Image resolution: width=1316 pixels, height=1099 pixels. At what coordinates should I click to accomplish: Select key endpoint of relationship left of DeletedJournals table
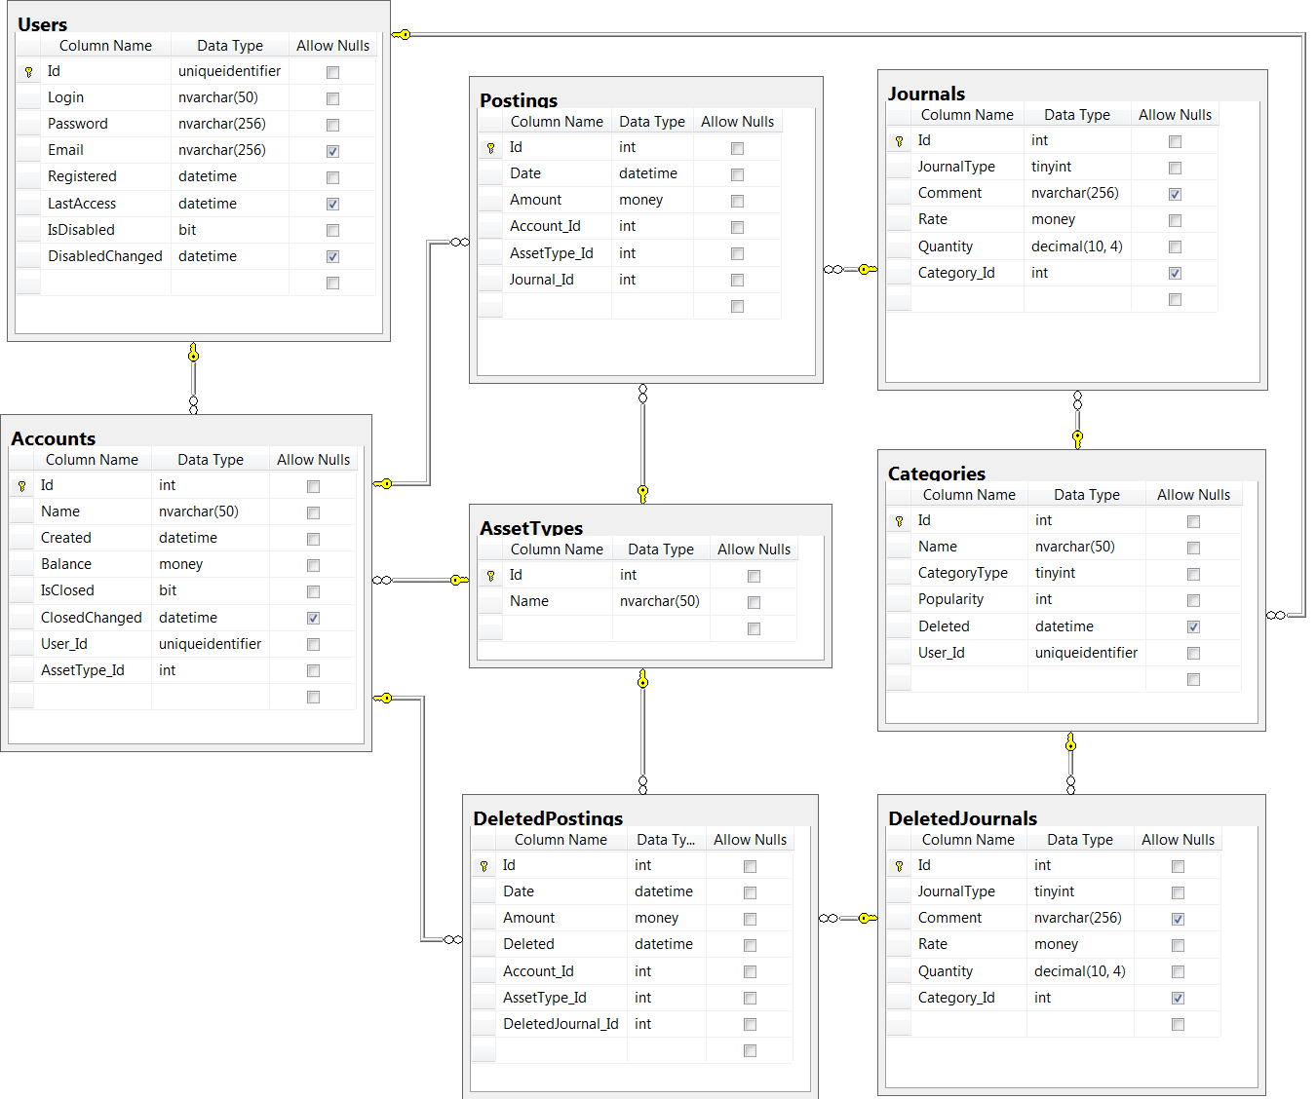867,918
